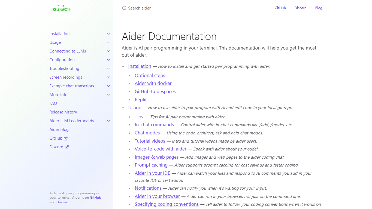Open Installation in the sidebar
This screenshot has height=209, width=372.
tap(59, 34)
